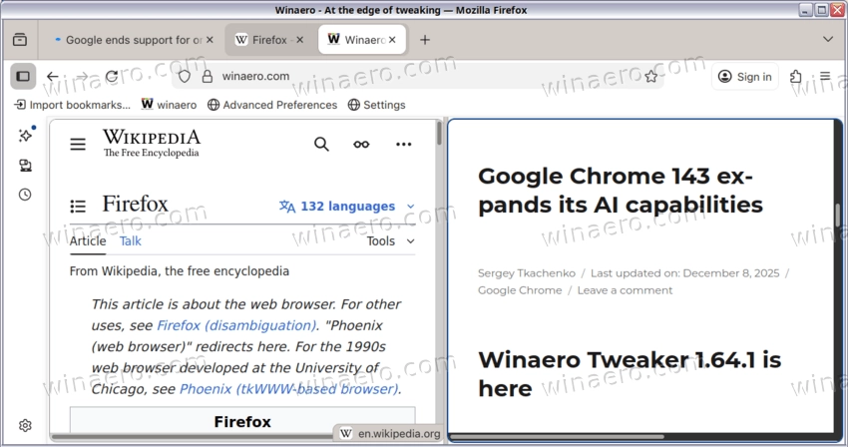Expand the Wikipedia Tools dropdown
Viewport: 848px width, 447px height.
(390, 240)
